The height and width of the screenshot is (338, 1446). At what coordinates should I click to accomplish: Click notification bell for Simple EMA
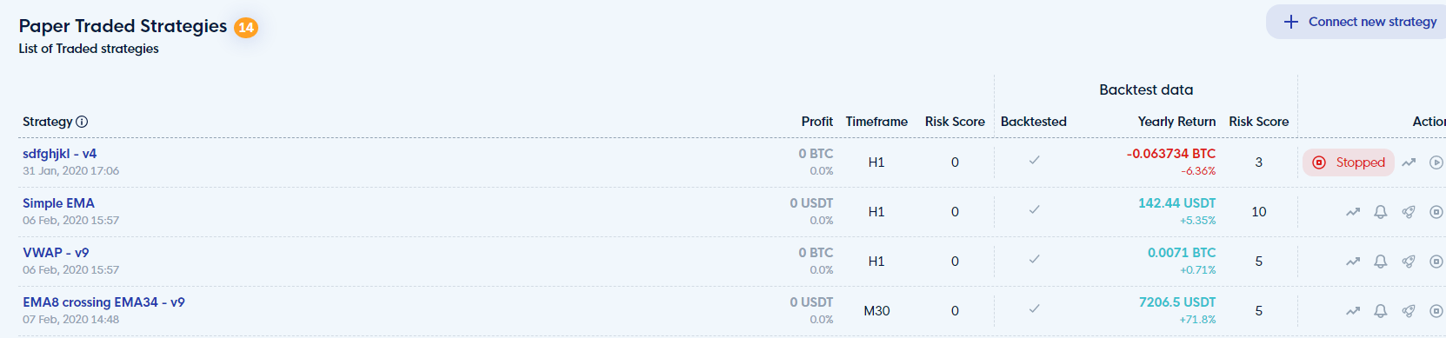click(1381, 212)
